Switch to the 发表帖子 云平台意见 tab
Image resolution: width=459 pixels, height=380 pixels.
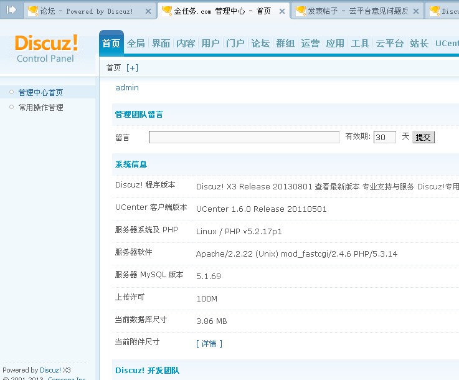point(357,11)
